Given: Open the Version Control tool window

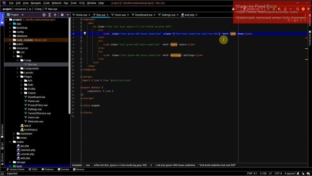Looking at the screenshot, I should pyautogui.click(x=16, y=170).
